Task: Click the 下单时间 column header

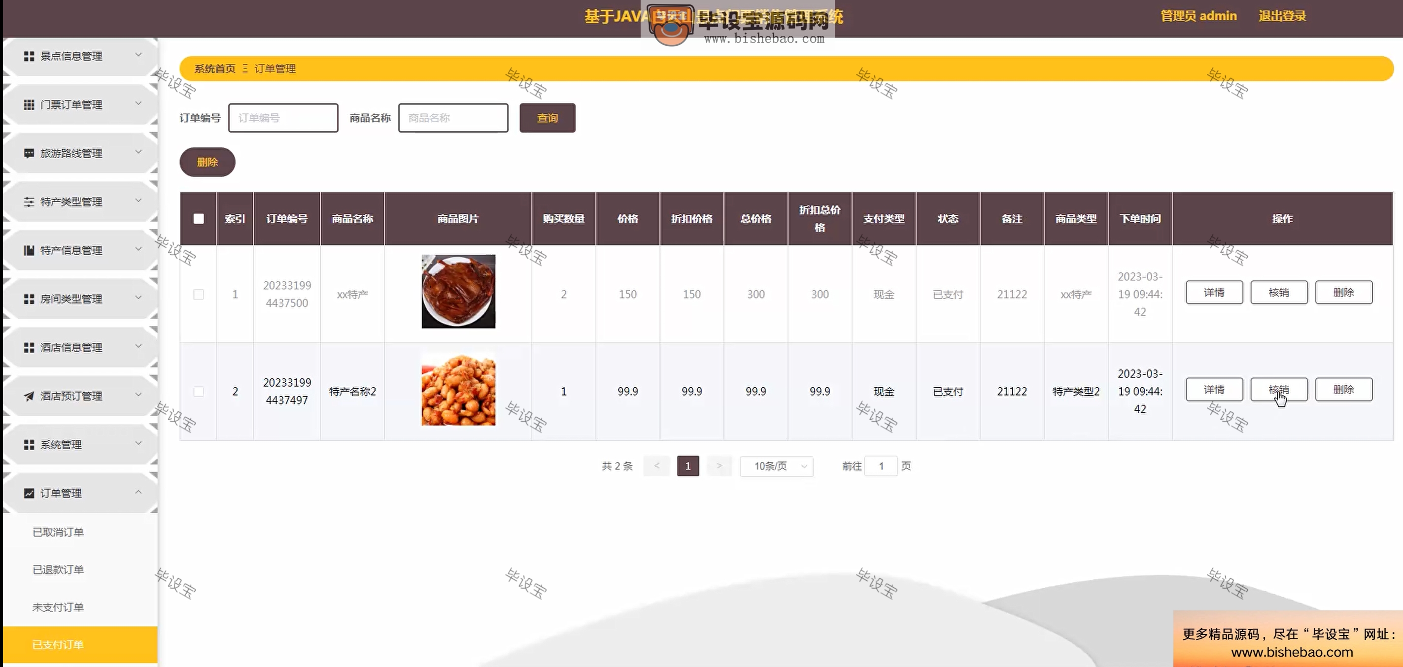Action: (1140, 218)
